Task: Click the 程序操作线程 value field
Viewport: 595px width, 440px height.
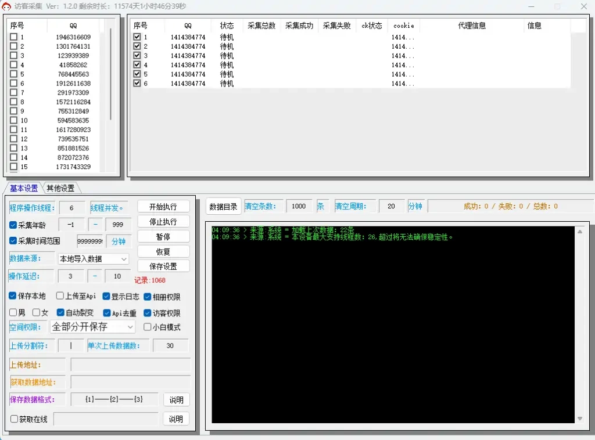Action: (72, 208)
